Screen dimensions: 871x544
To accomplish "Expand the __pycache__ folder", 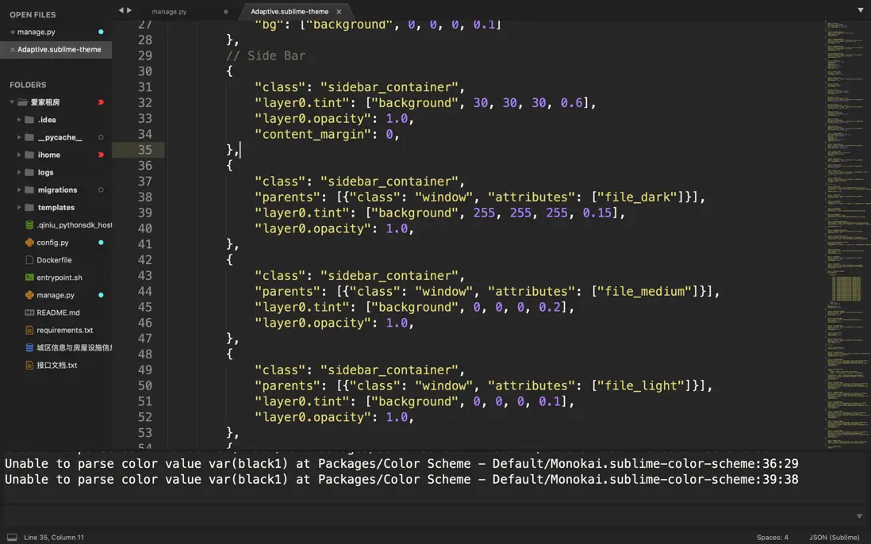I will 19,137.
